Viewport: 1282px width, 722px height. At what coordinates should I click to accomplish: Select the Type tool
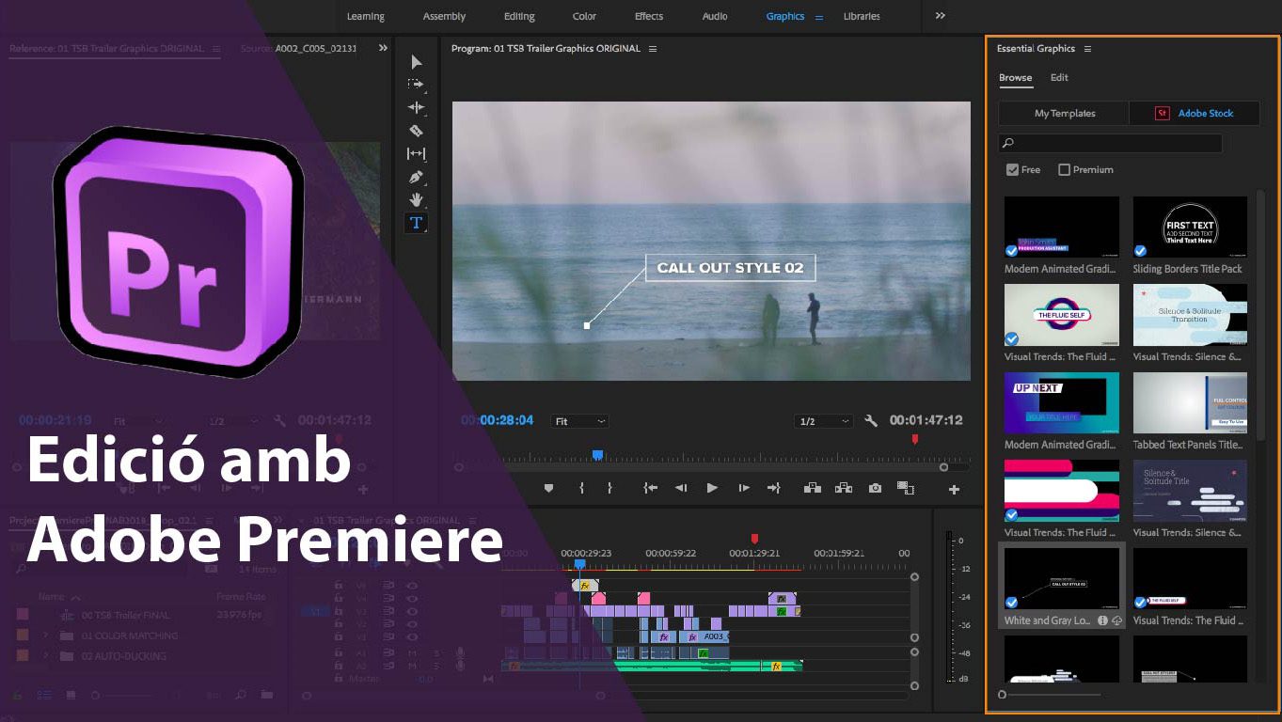[x=416, y=223]
